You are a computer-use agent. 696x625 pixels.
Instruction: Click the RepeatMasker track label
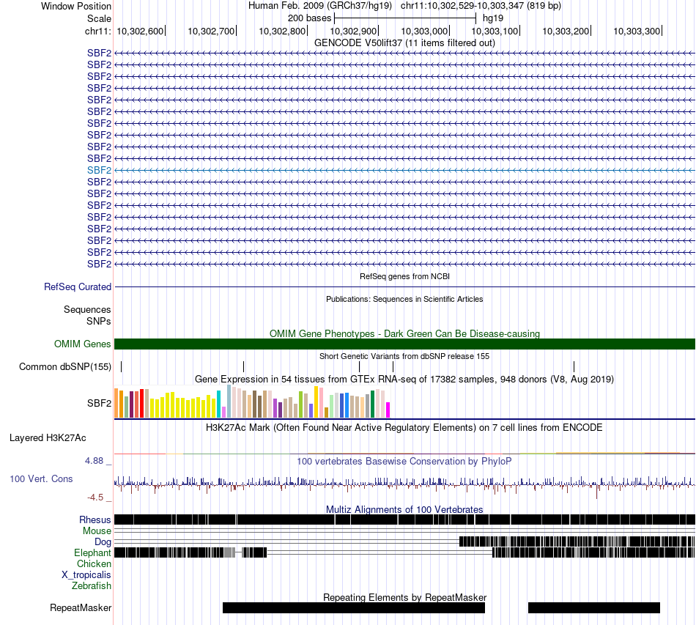coord(81,607)
